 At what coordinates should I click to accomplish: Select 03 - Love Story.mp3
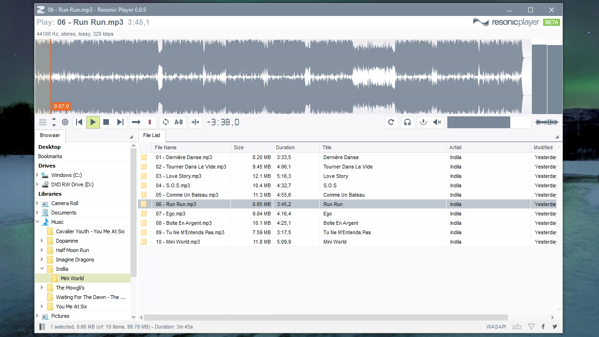(x=178, y=176)
